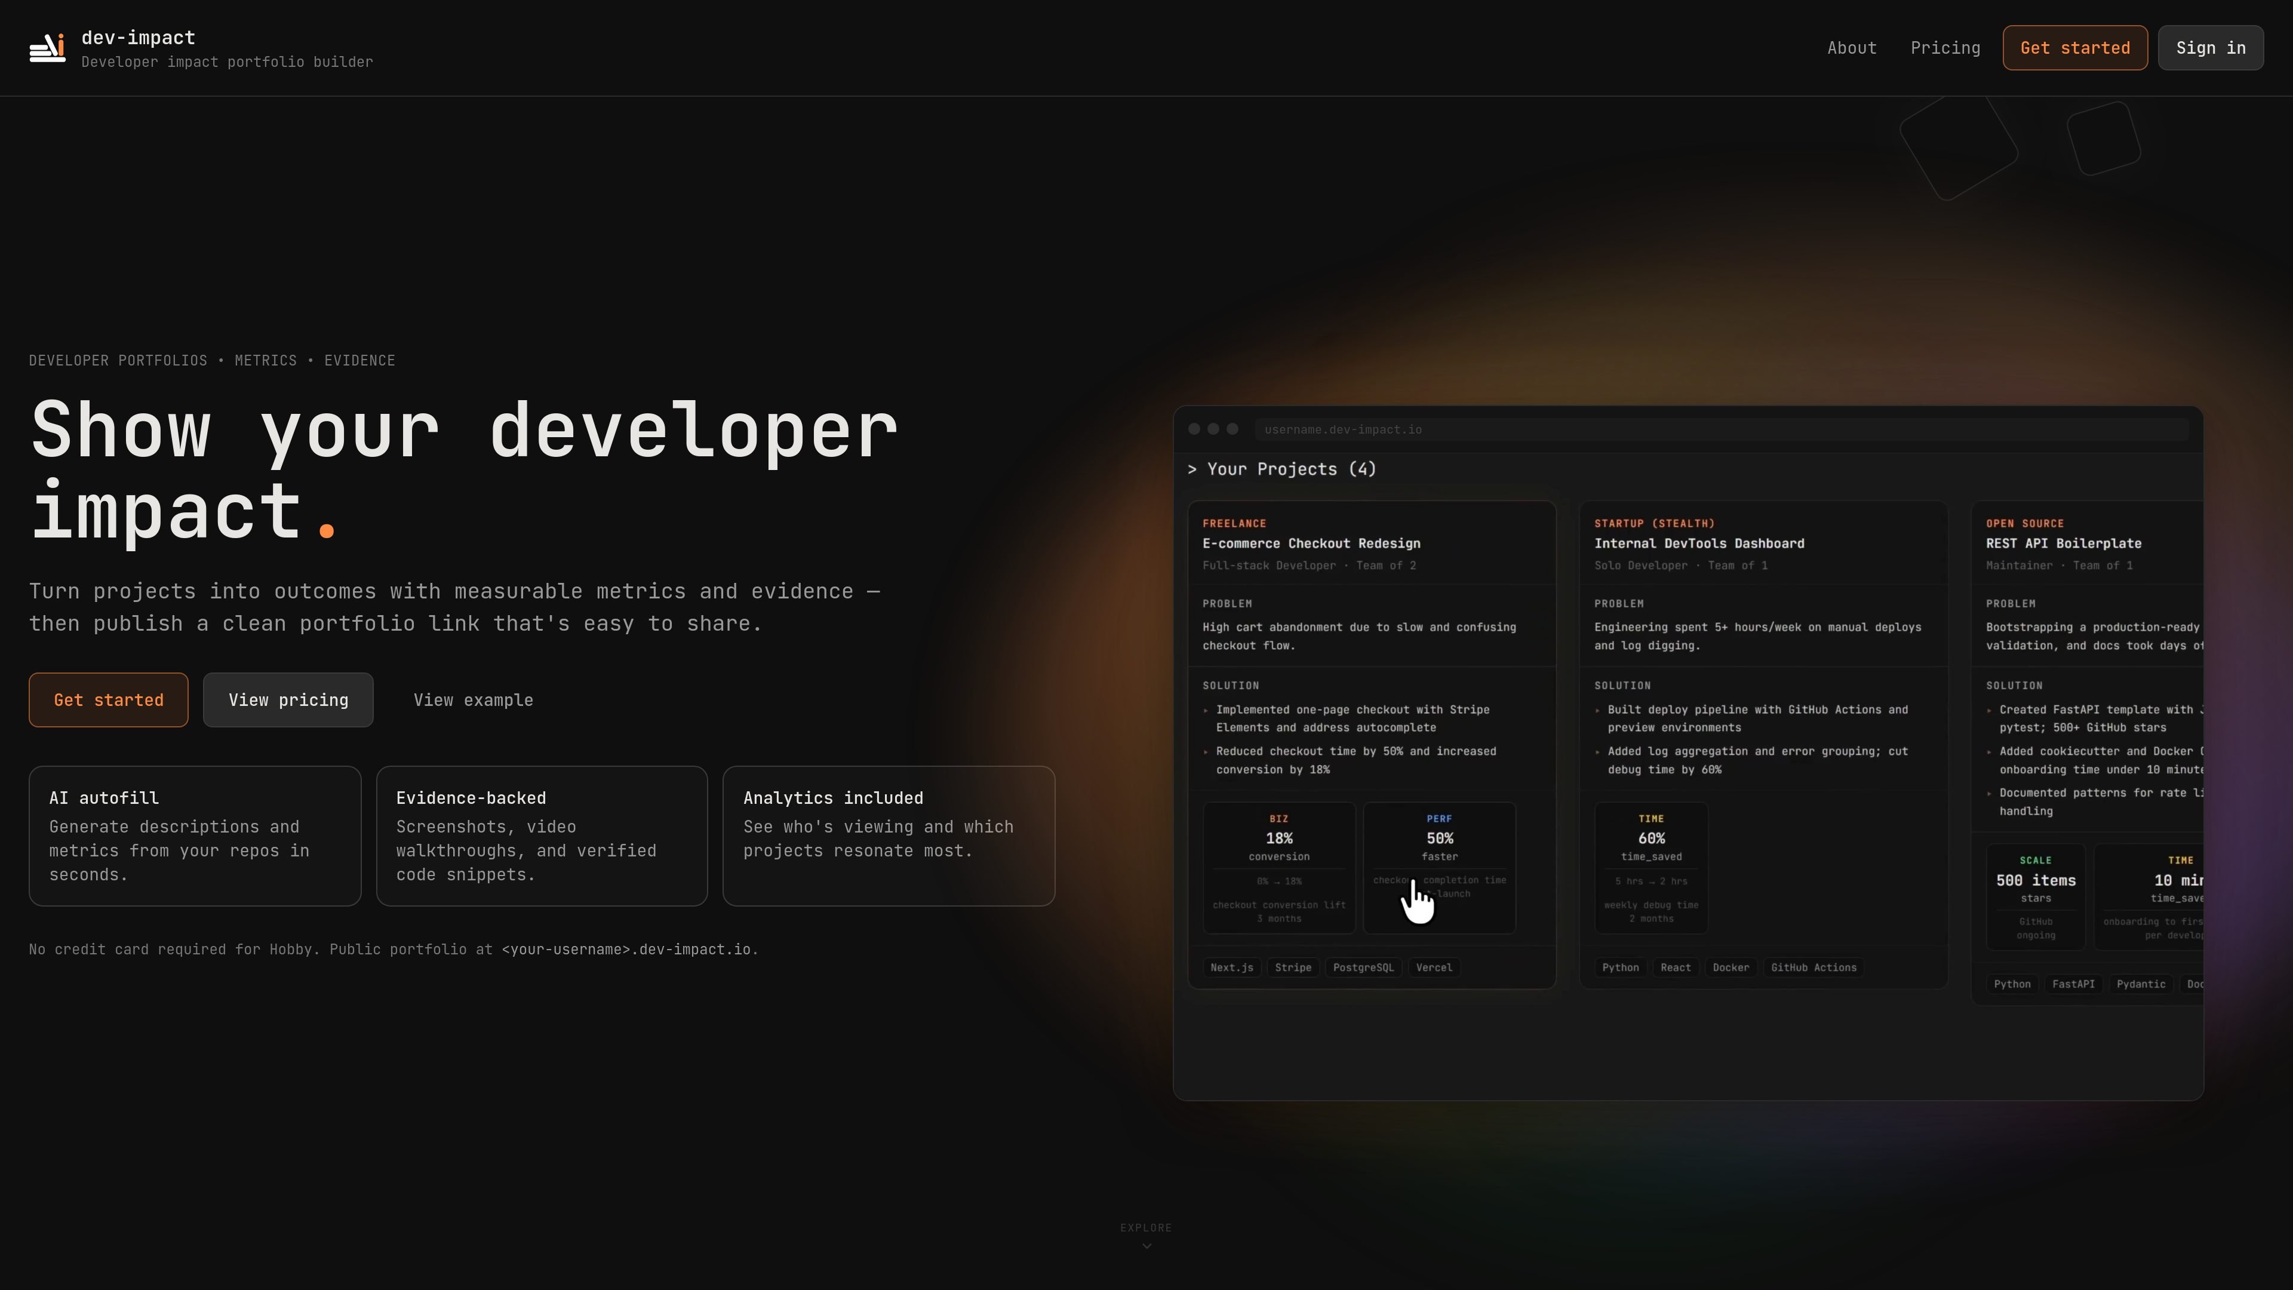This screenshot has height=1290, width=2293.
Task: Open the About page in navigation
Action: click(x=1852, y=48)
